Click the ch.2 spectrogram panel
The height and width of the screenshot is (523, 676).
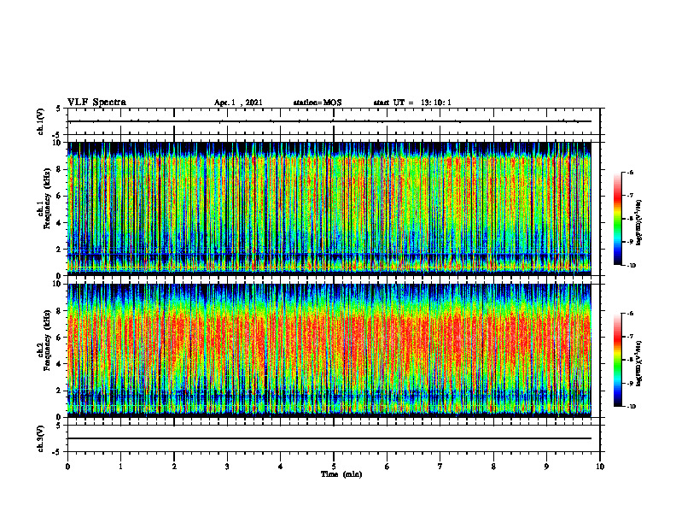[x=329, y=350]
